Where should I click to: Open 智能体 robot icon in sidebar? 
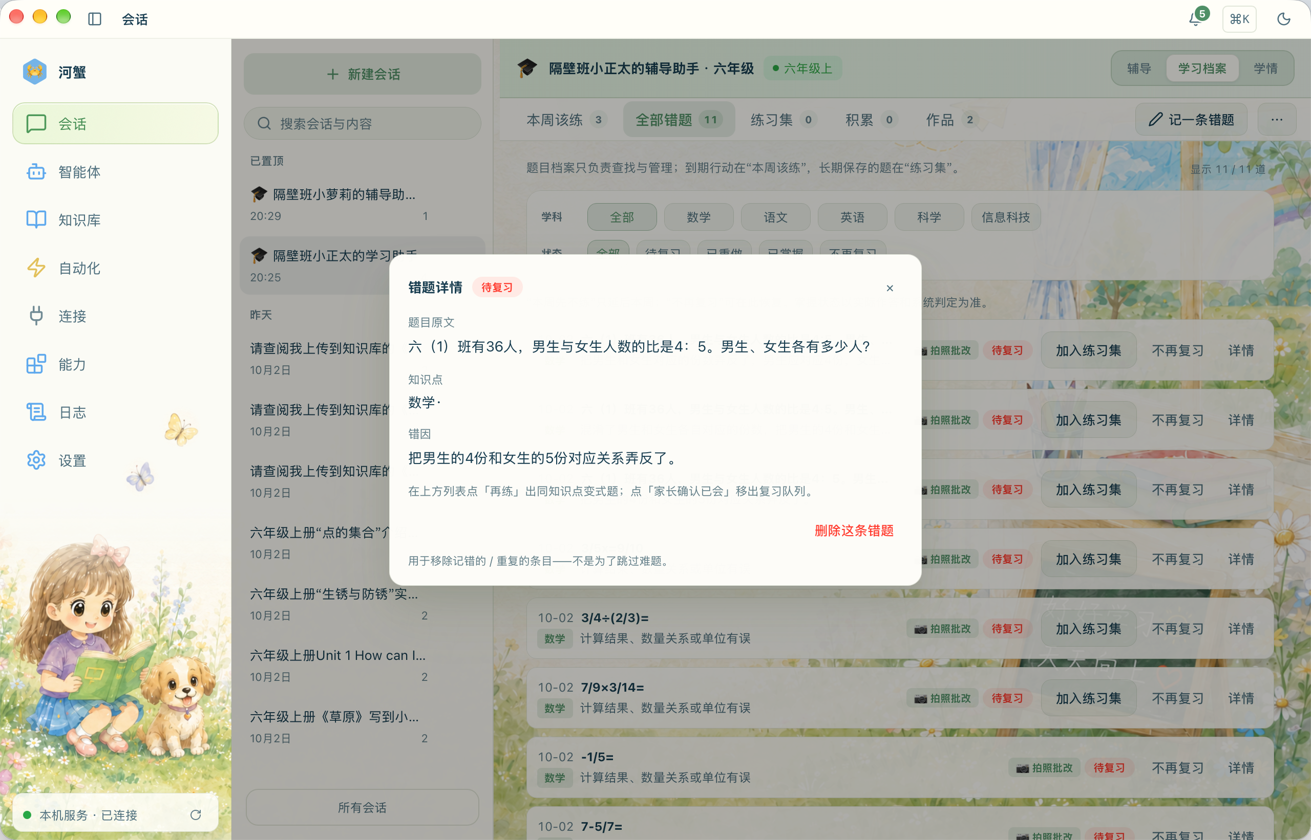coord(36,172)
